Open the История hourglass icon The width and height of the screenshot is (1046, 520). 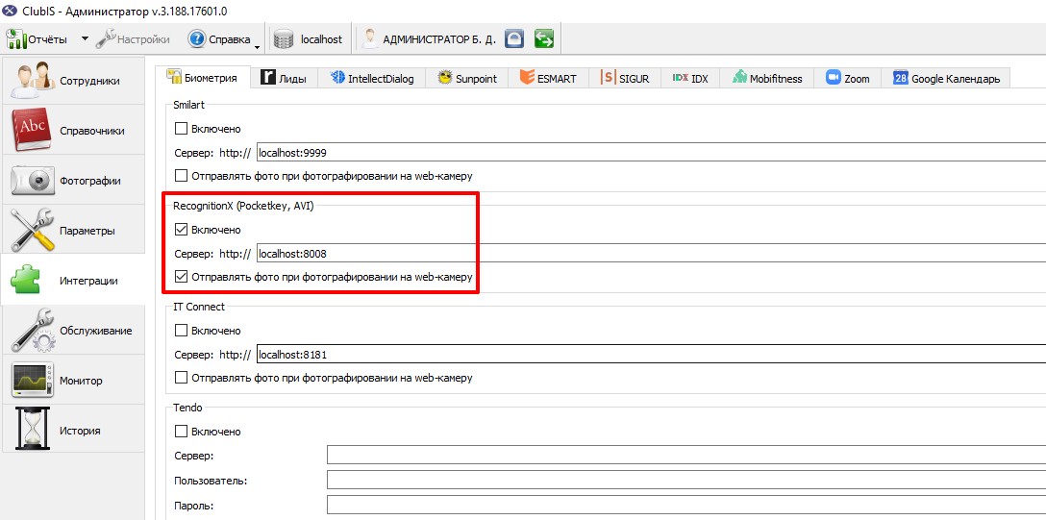click(32, 430)
